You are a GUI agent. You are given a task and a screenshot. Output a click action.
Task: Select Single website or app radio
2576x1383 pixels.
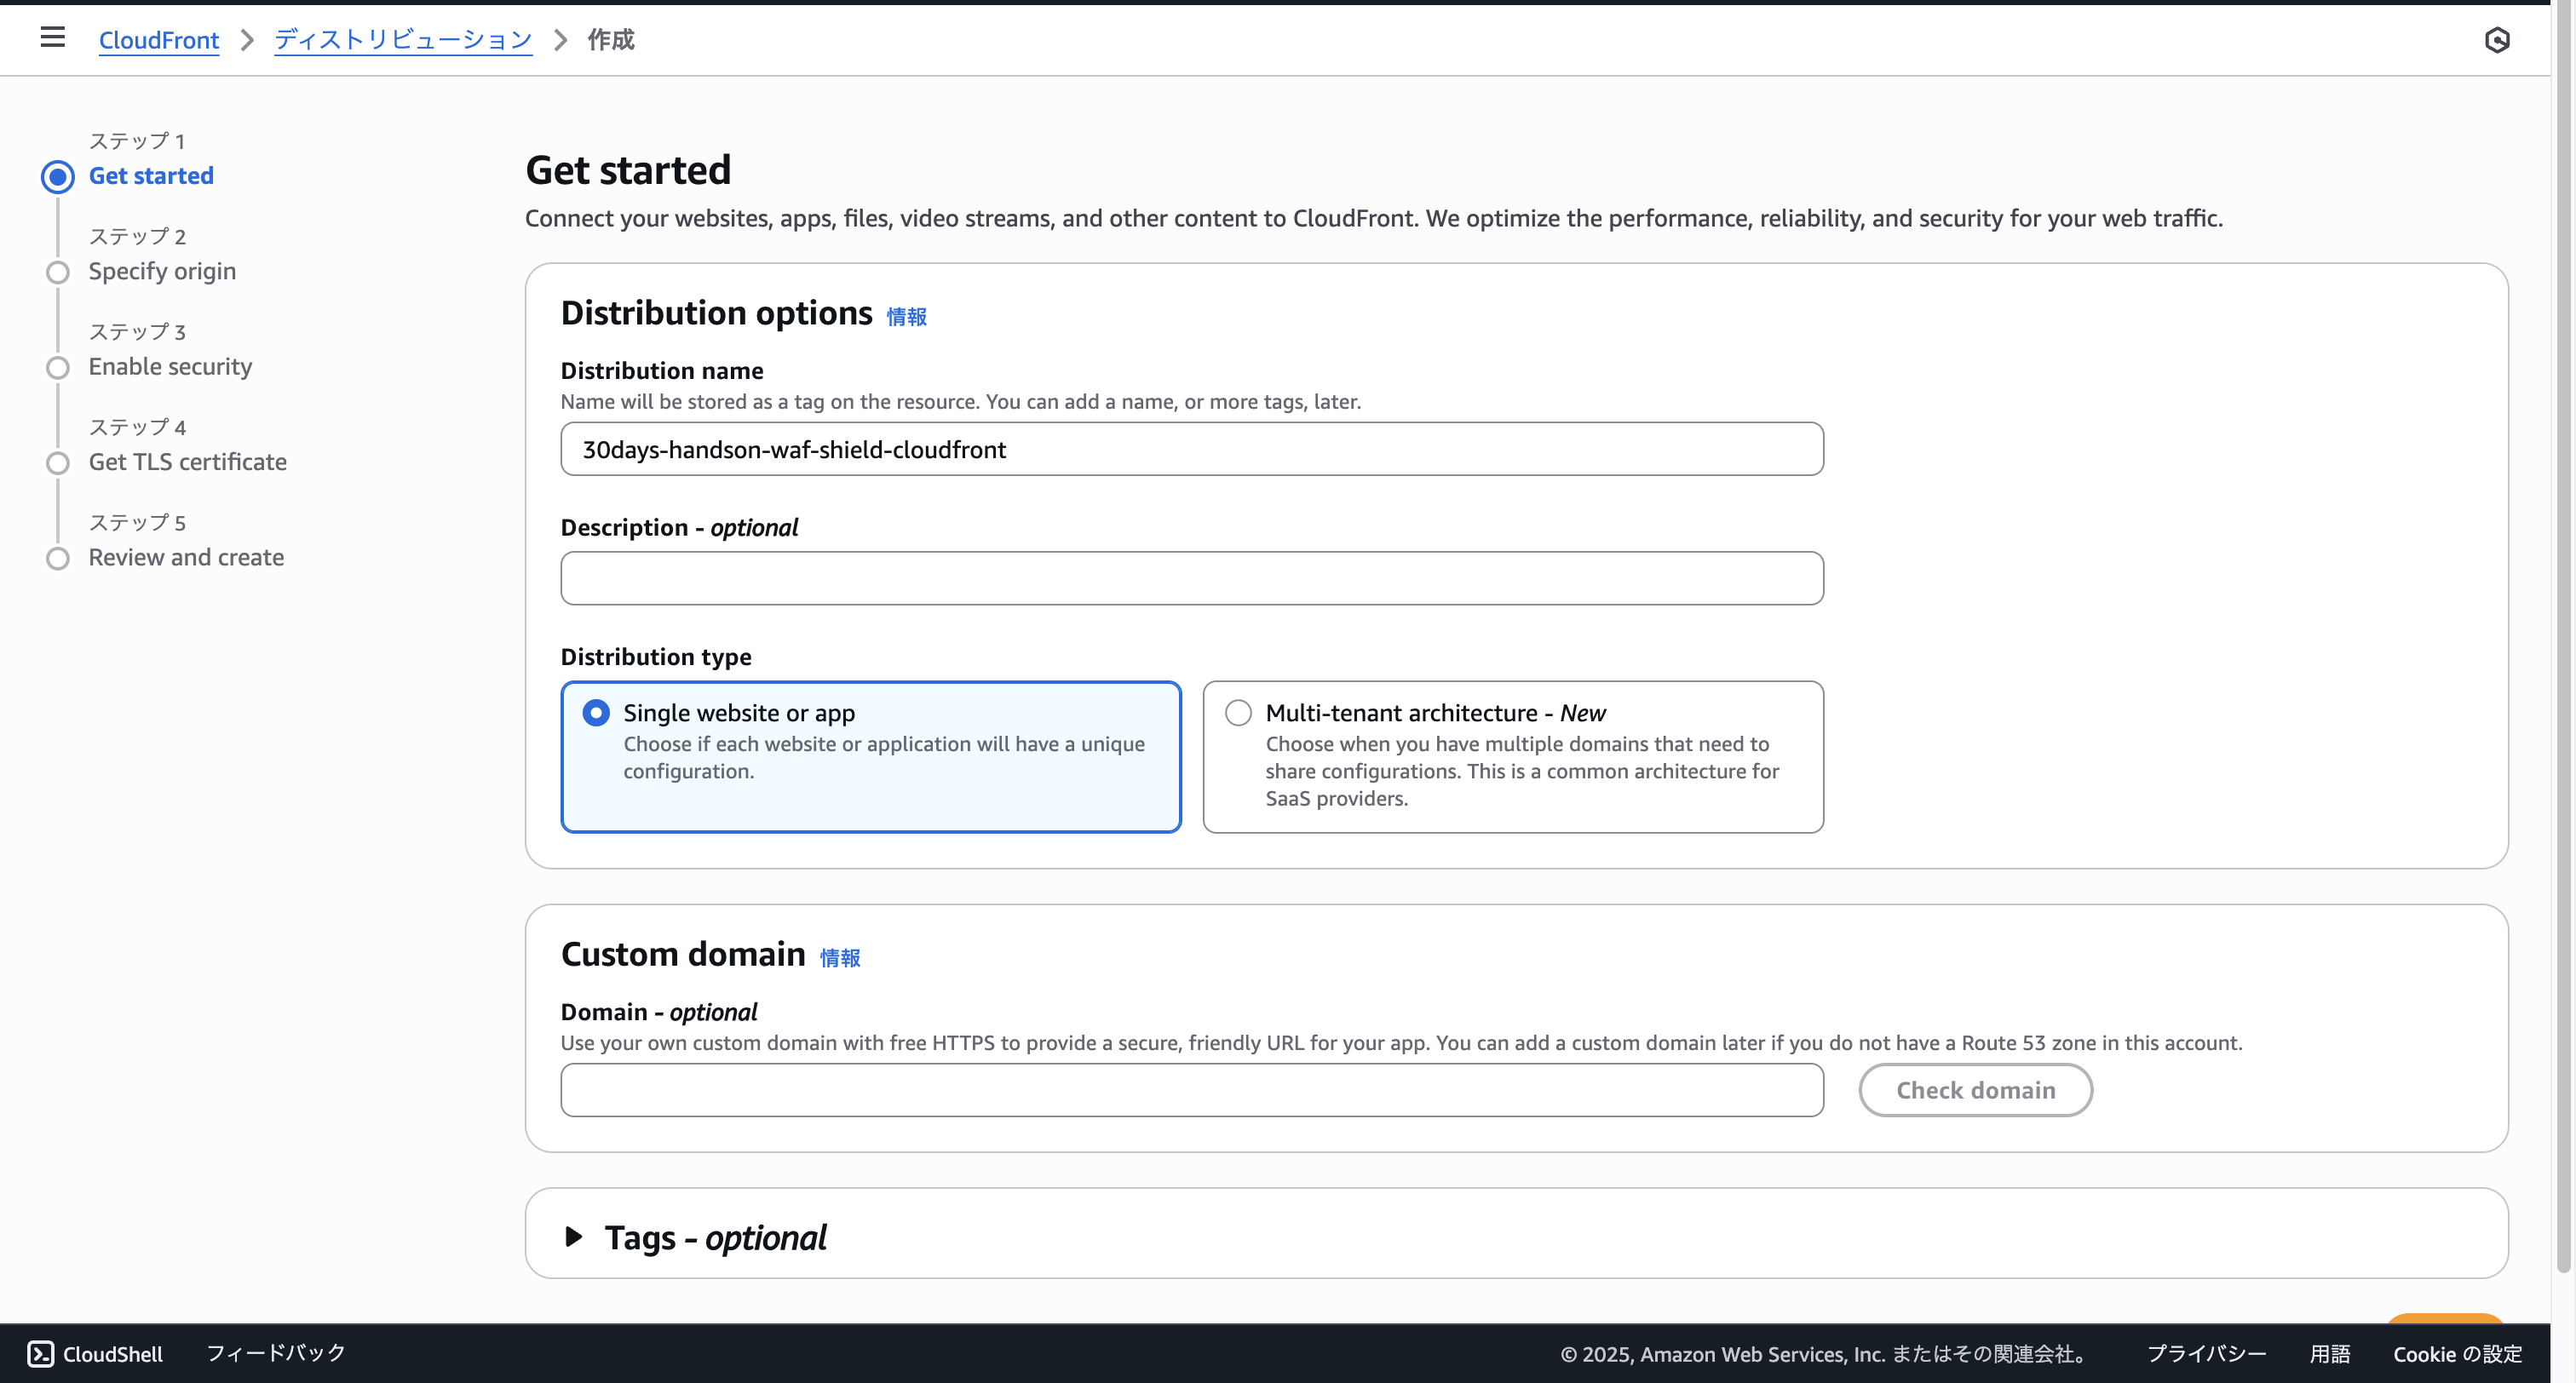pyautogui.click(x=596, y=713)
